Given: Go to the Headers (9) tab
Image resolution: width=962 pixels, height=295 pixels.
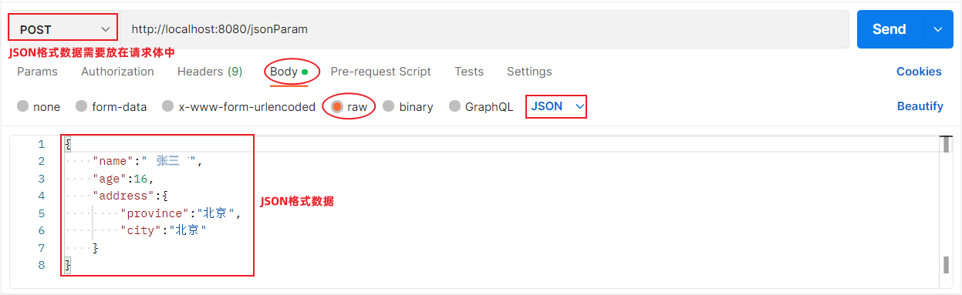Looking at the screenshot, I should pos(210,72).
